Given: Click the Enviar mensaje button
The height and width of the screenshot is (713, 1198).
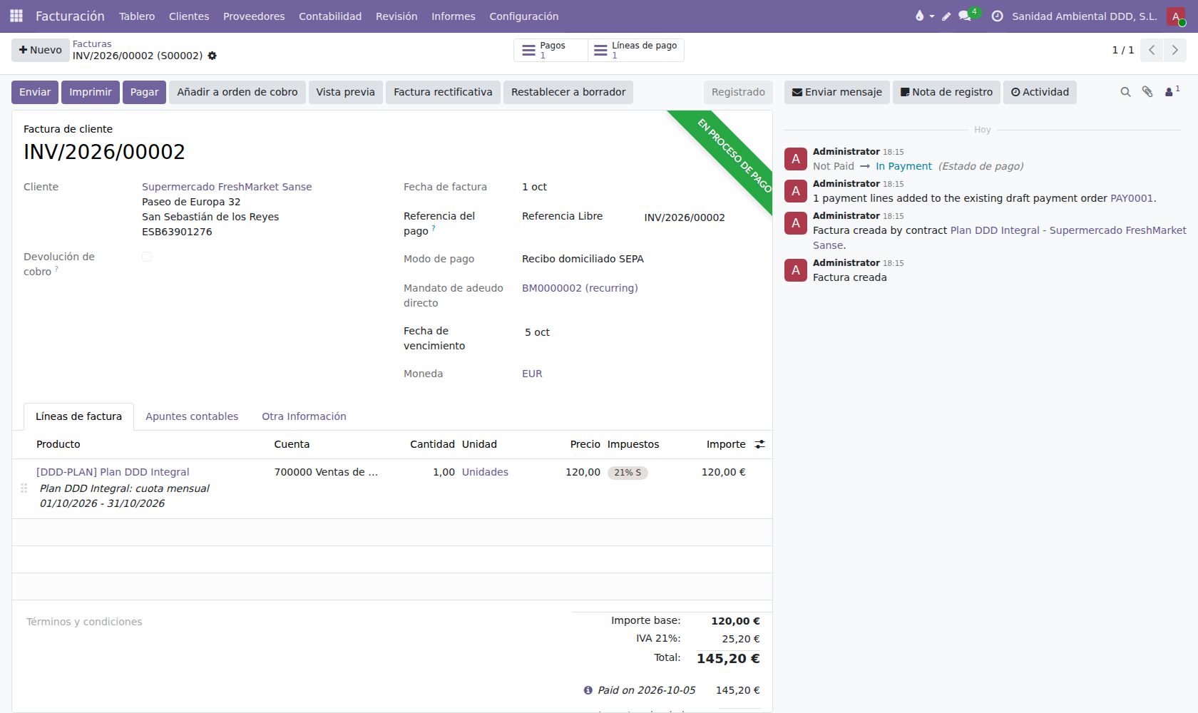Looking at the screenshot, I should (x=837, y=92).
